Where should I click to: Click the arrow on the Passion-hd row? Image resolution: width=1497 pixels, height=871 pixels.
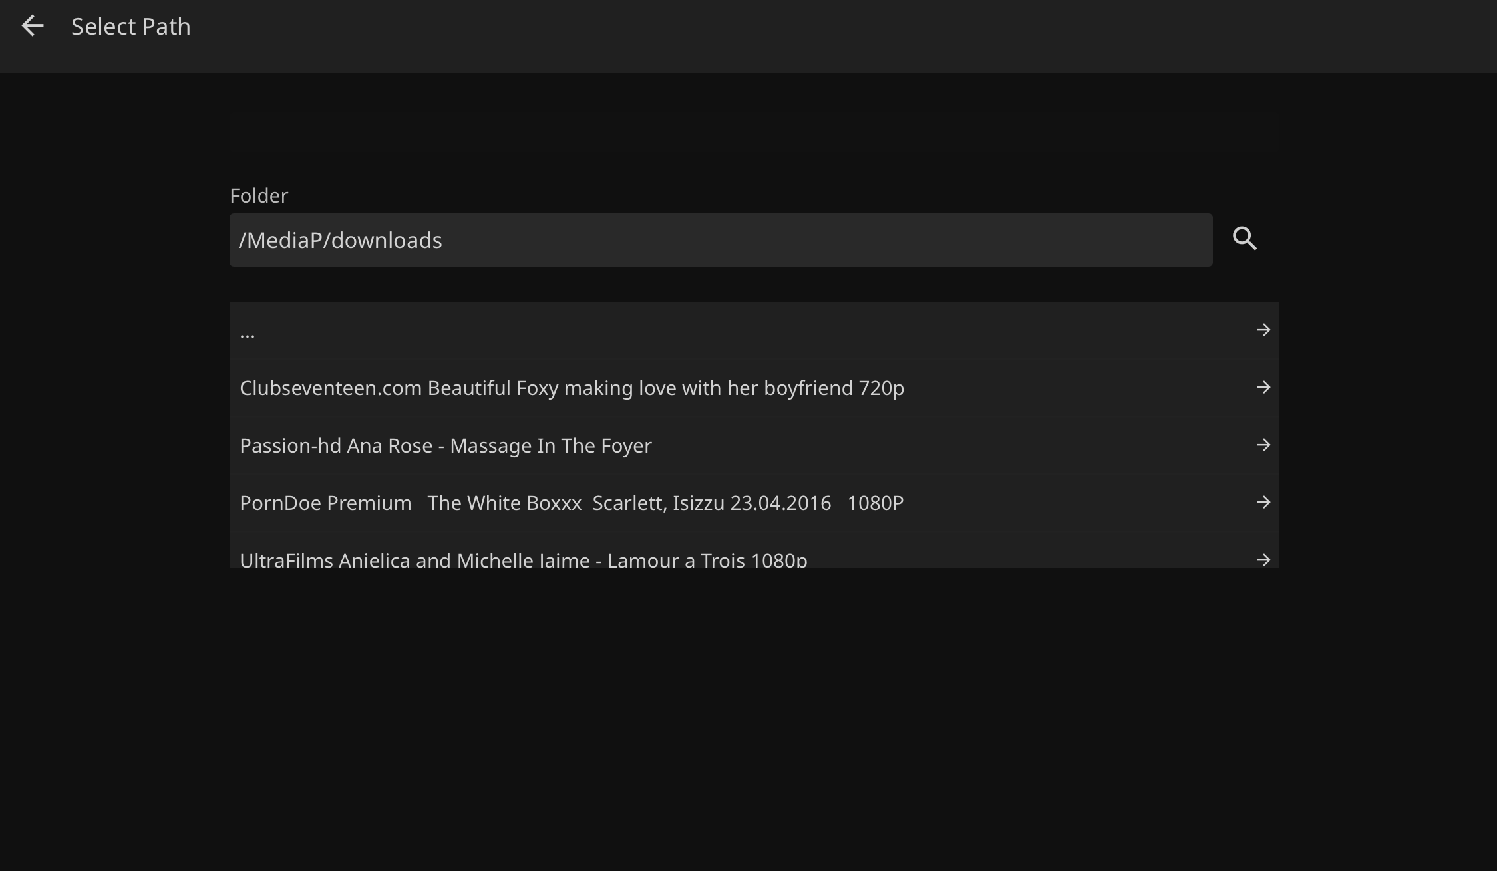pos(1263,445)
